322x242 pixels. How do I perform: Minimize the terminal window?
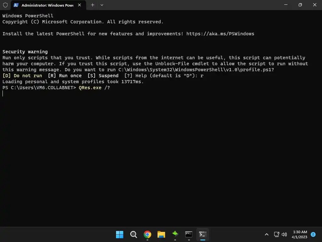tap(286, 5)
